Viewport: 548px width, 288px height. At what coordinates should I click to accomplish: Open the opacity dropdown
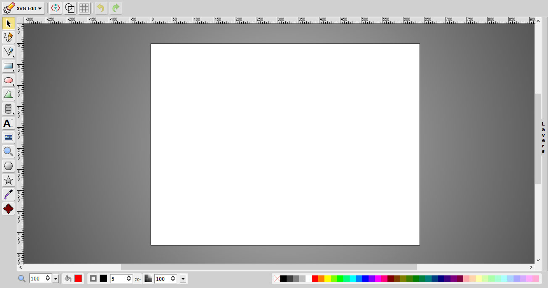[x=183, y=279]
